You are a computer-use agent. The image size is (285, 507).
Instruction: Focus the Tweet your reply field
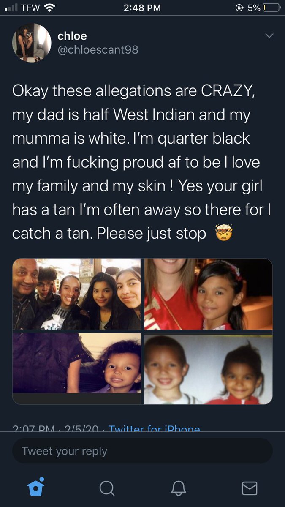[x=142, y=451]
